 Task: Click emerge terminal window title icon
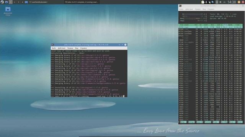click(x=53, y=45)
